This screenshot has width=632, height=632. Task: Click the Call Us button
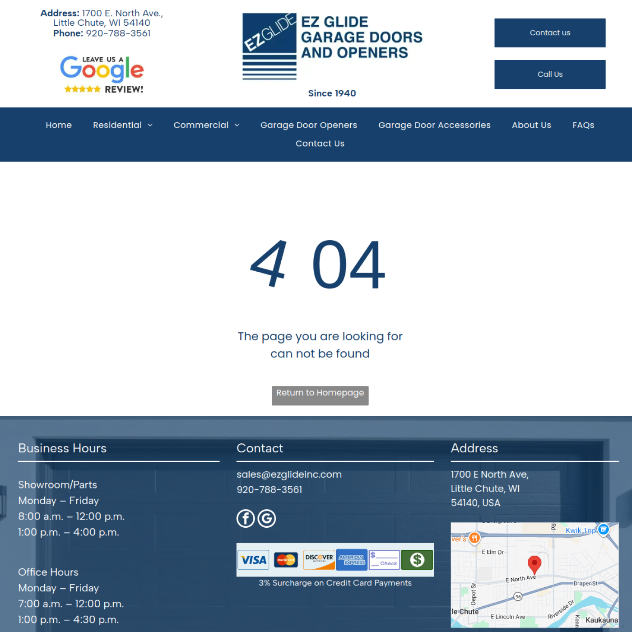point(550,74)
